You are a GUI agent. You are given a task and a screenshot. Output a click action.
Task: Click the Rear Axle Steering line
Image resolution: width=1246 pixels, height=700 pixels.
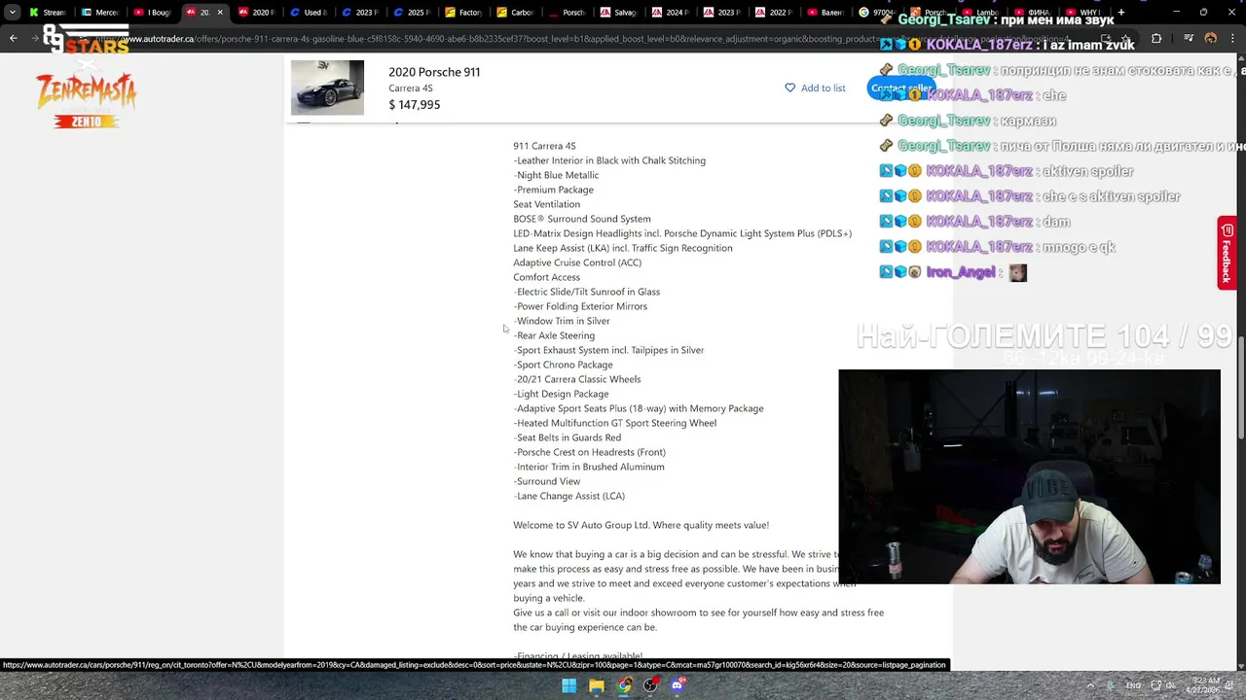(554, 335)
